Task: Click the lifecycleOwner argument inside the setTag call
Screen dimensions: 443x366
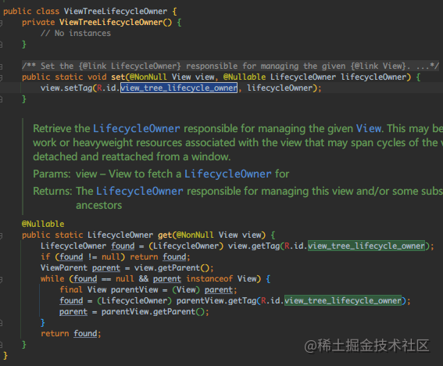Action: coord(280,88)
